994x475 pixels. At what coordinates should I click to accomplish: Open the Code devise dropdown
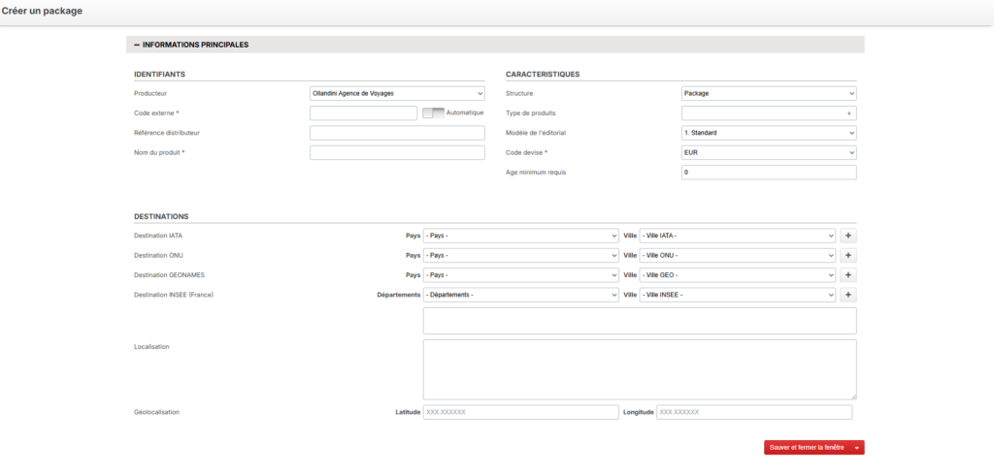(769, 153)
